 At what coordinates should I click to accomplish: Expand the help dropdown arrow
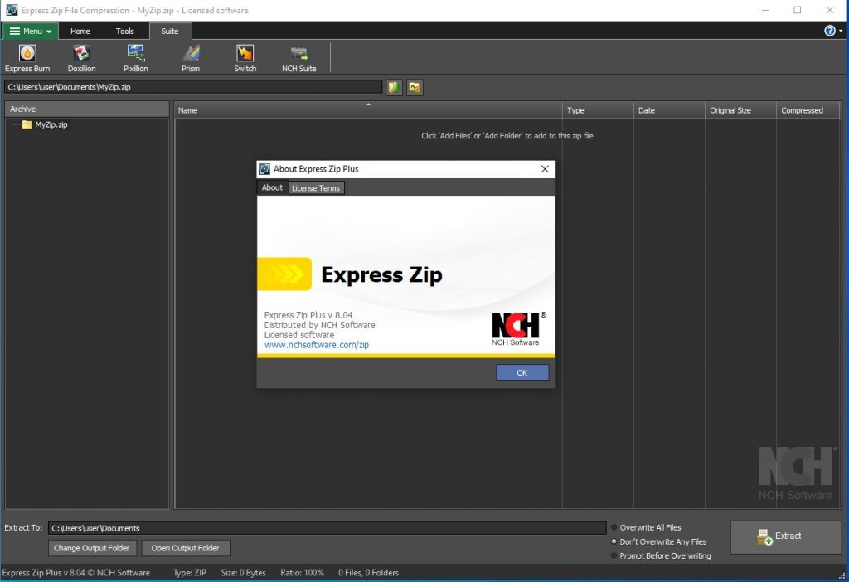pyautogui.click(x=841, y=31)
